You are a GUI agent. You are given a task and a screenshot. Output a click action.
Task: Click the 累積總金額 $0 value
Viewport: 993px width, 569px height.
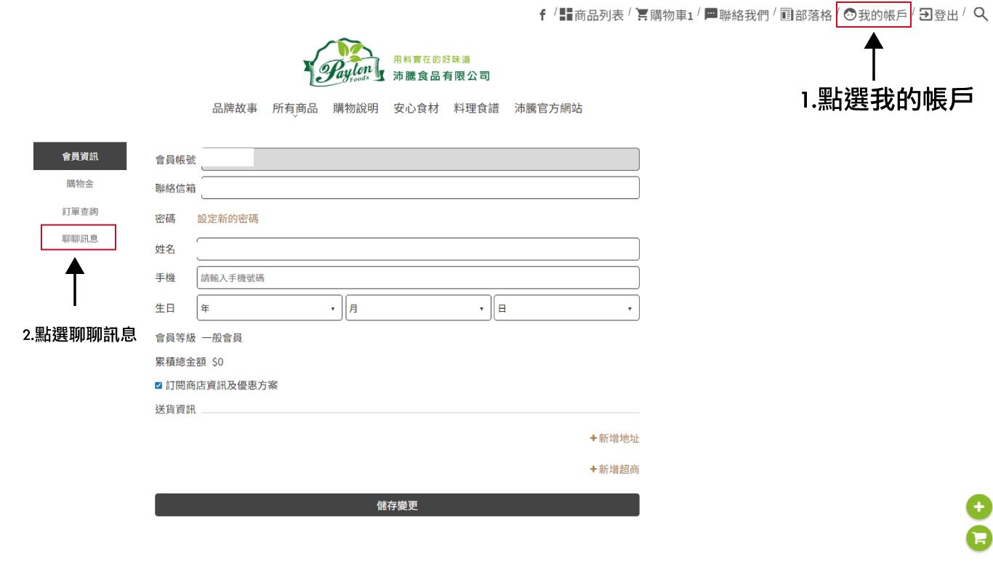tap(218, 362)
